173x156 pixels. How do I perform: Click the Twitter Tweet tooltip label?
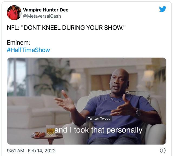(x=99, y=119)
